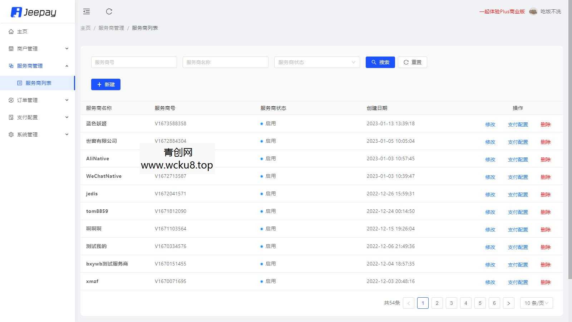Go to pagination page 3

coord(451,303)
